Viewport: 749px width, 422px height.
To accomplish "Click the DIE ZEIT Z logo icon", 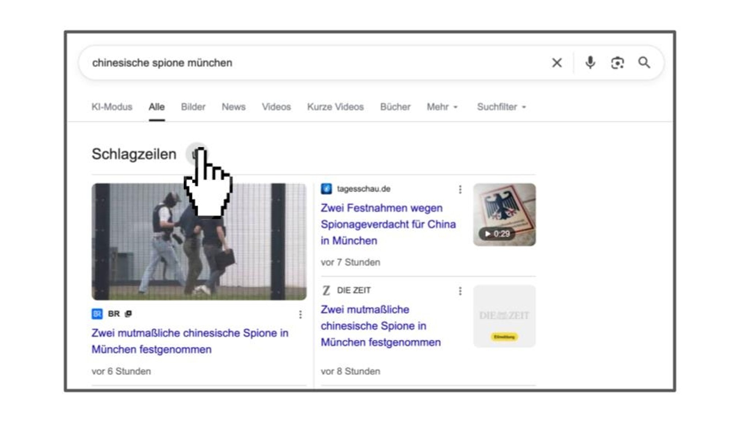I will tap(326, 291).
